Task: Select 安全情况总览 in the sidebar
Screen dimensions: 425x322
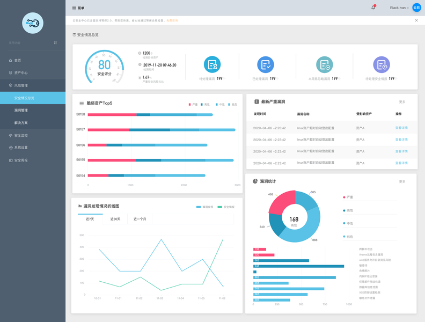Action: point(33,98)
